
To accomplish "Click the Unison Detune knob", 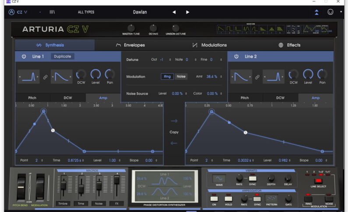I will [176, 28].
